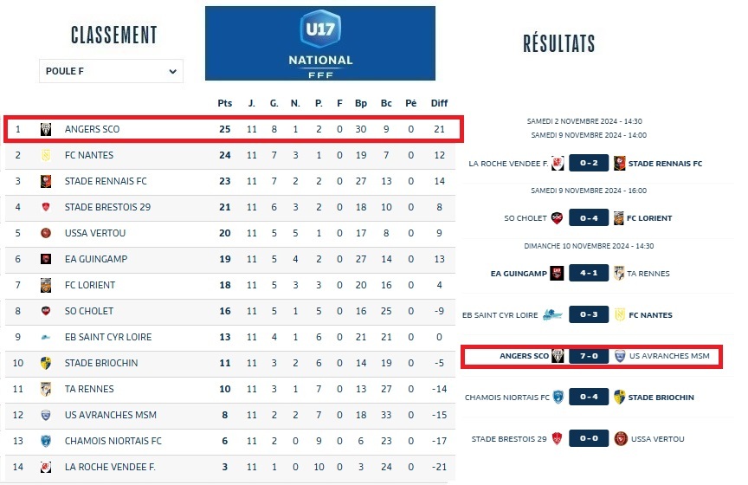Click the Stade Briochin crest in standings
The width and height of the screenshot is (748, 485).
46,363
